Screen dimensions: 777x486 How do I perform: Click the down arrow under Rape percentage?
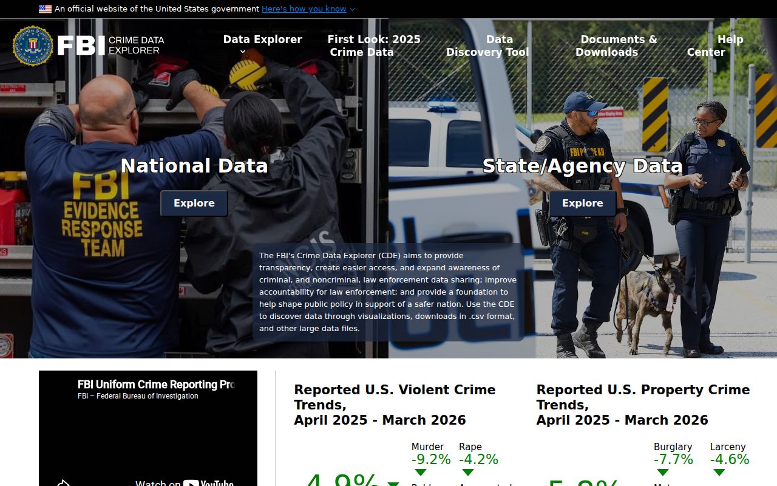point(467,473)
